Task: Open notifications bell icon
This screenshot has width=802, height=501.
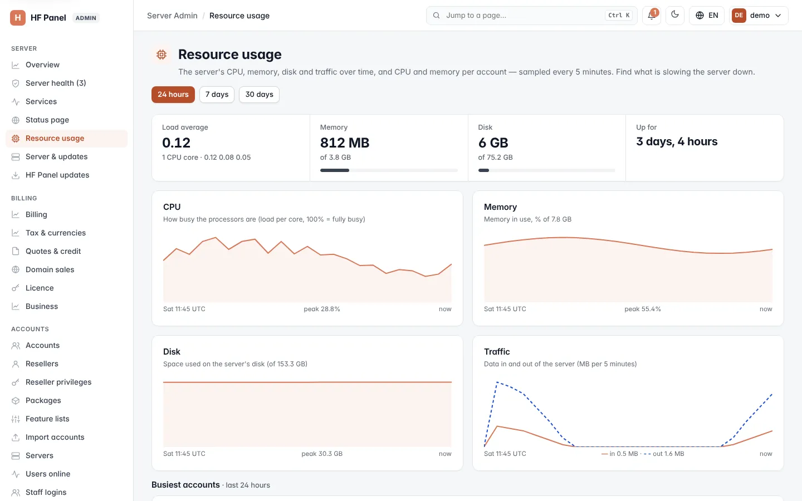Action: [652, 16]
